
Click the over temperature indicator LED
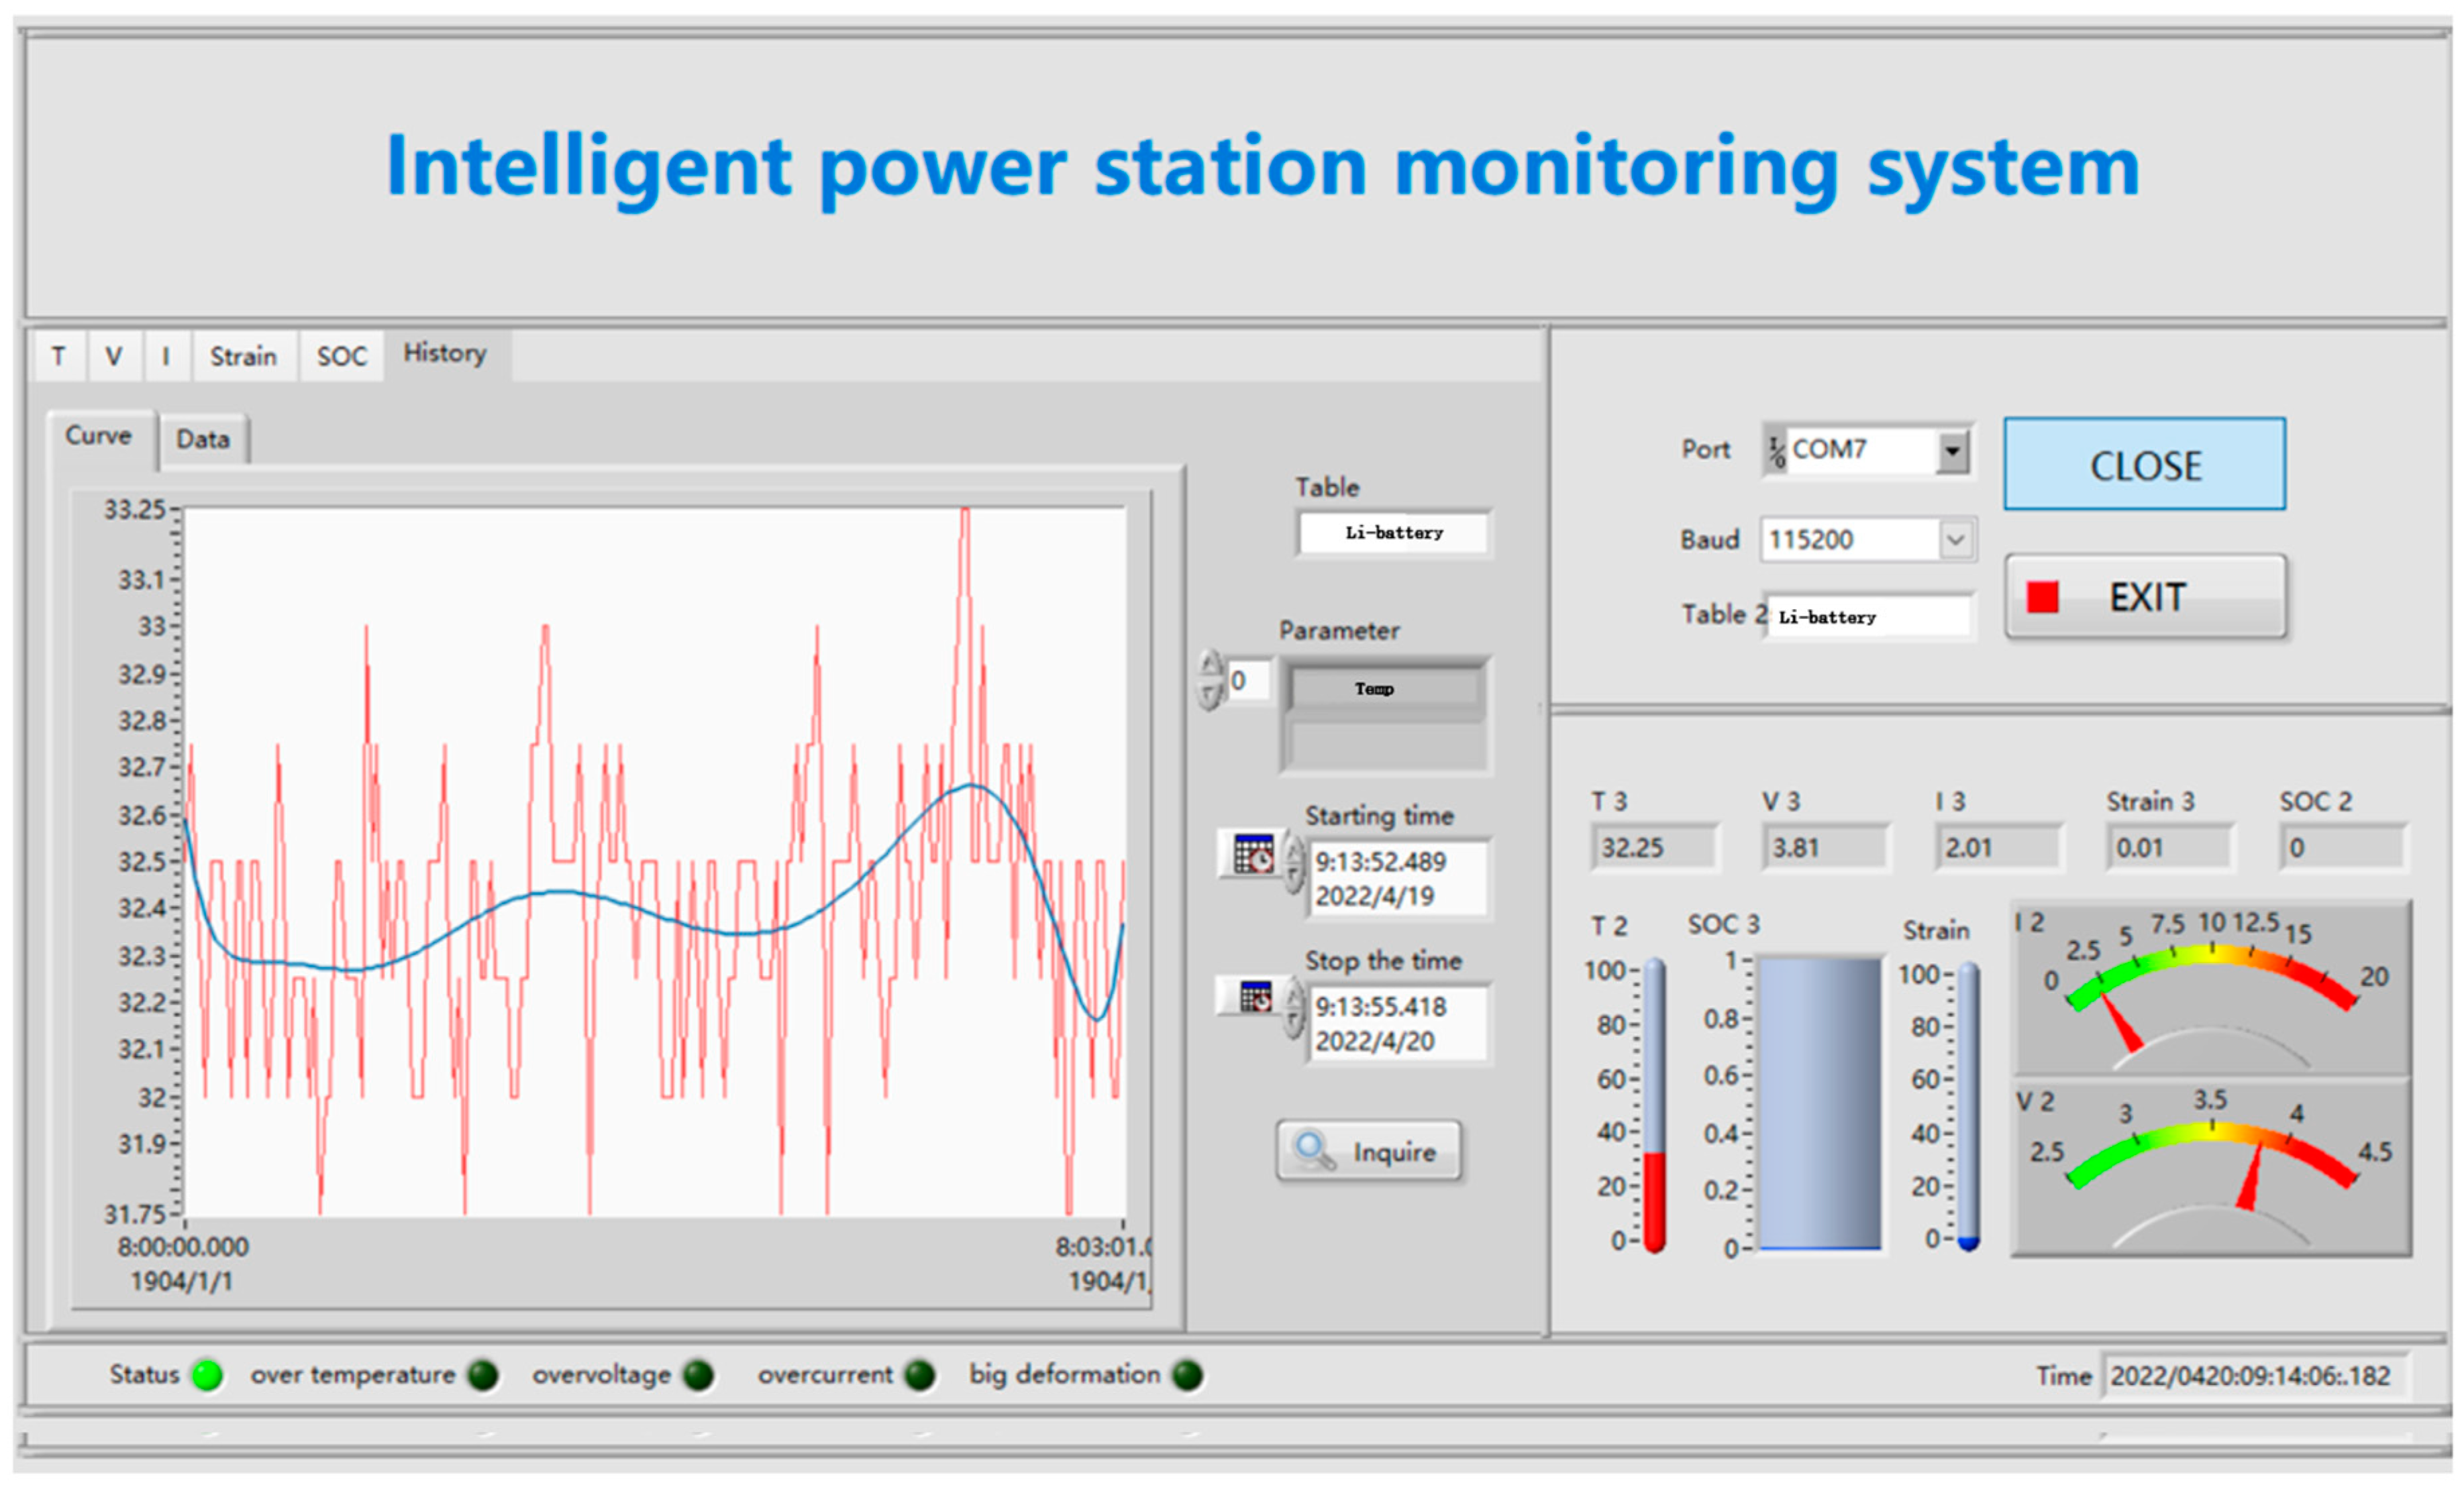click(483, 1375)
